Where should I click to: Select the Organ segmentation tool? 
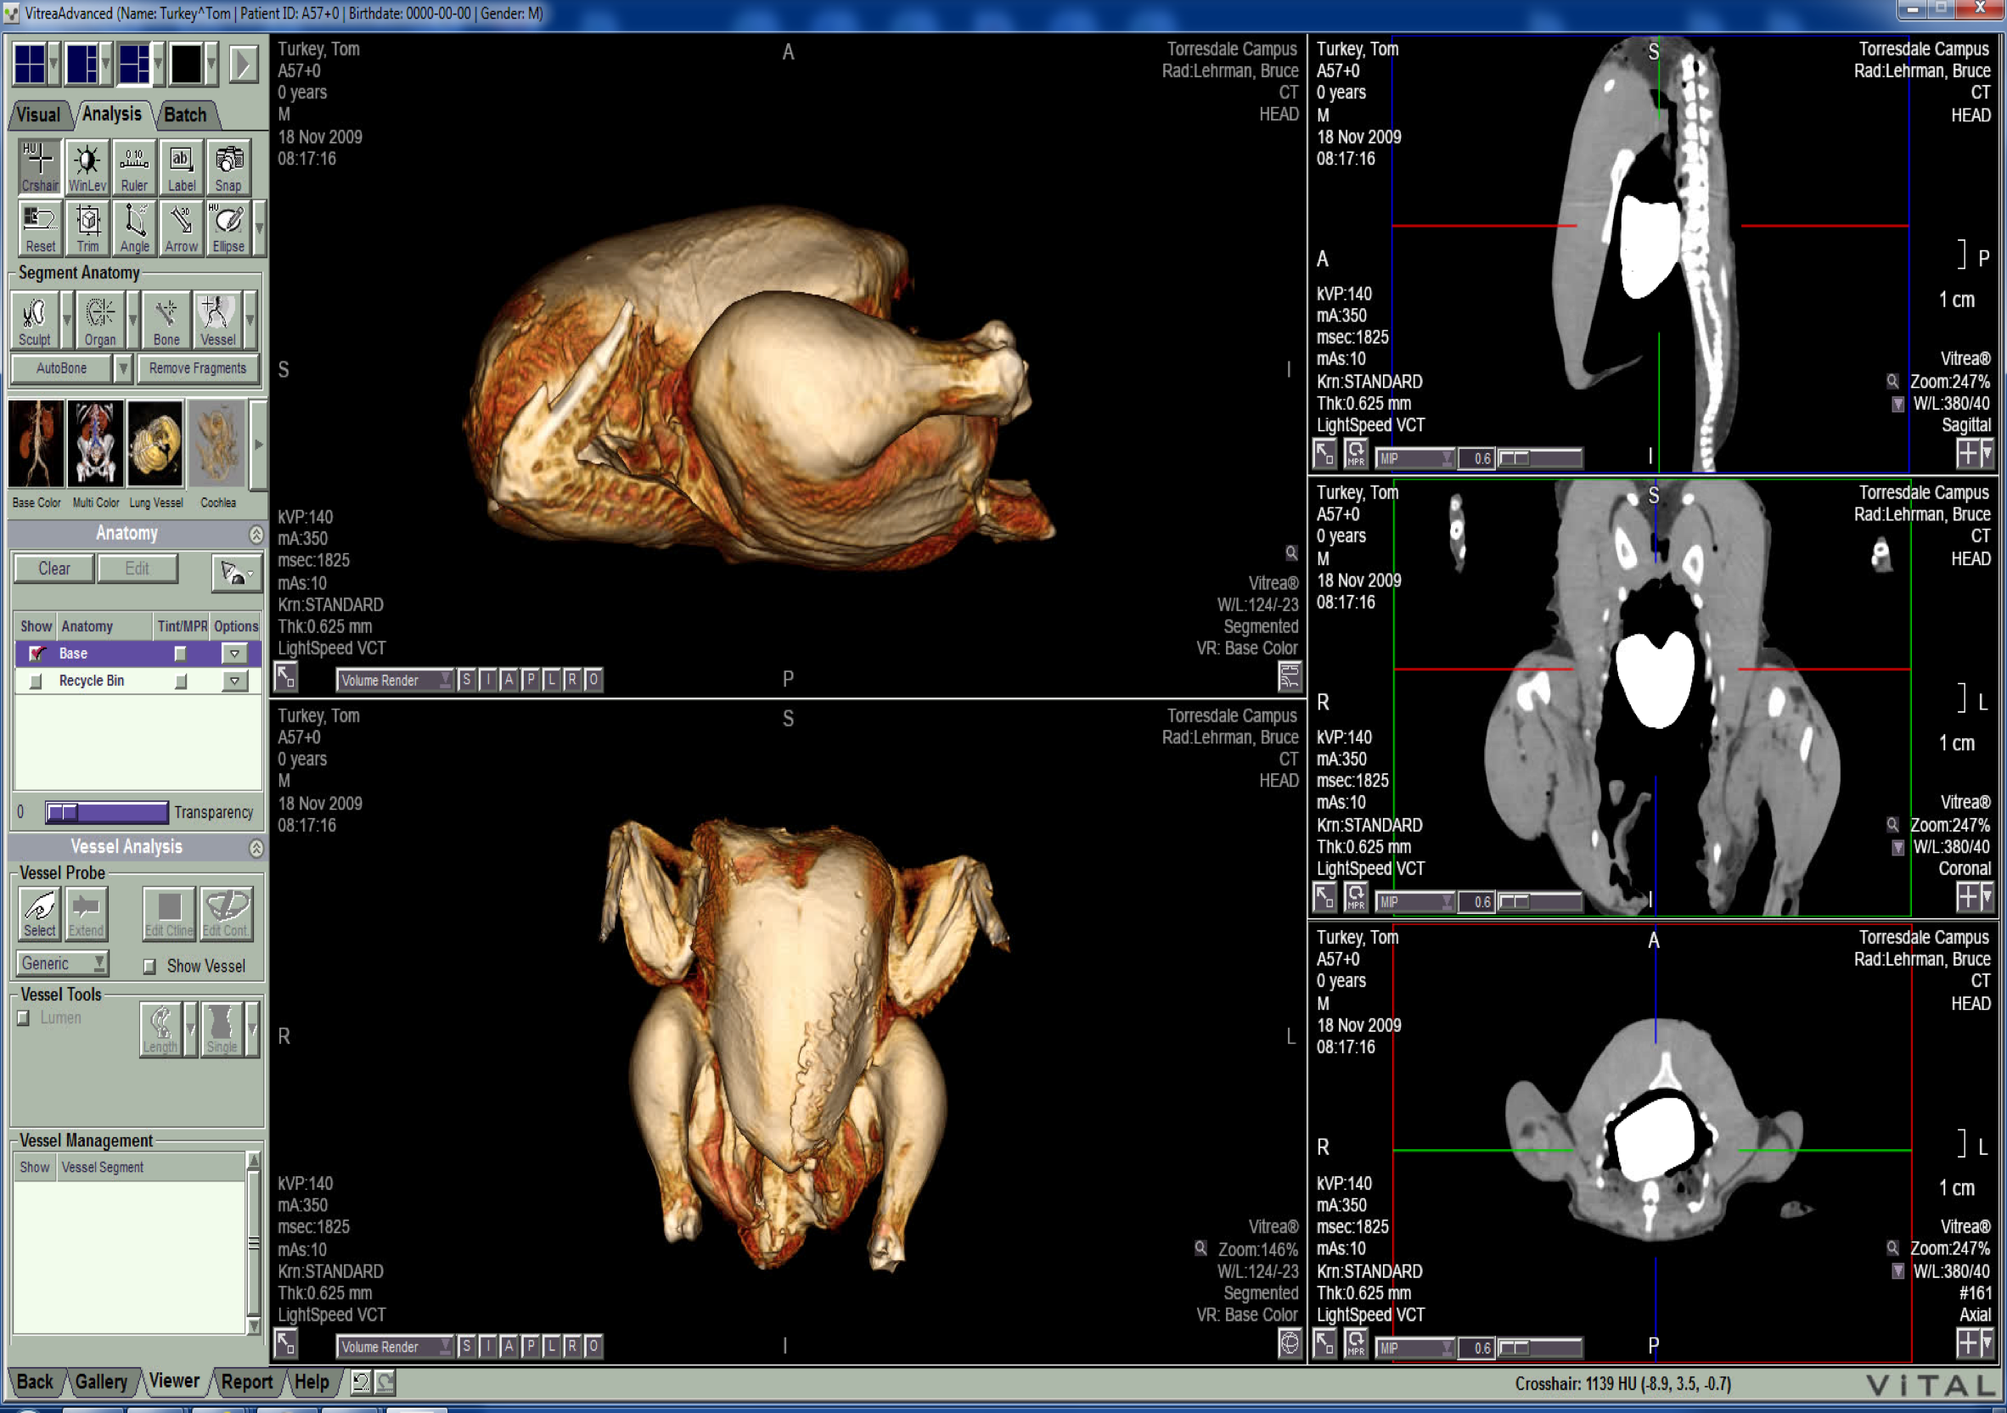[99, 321]
